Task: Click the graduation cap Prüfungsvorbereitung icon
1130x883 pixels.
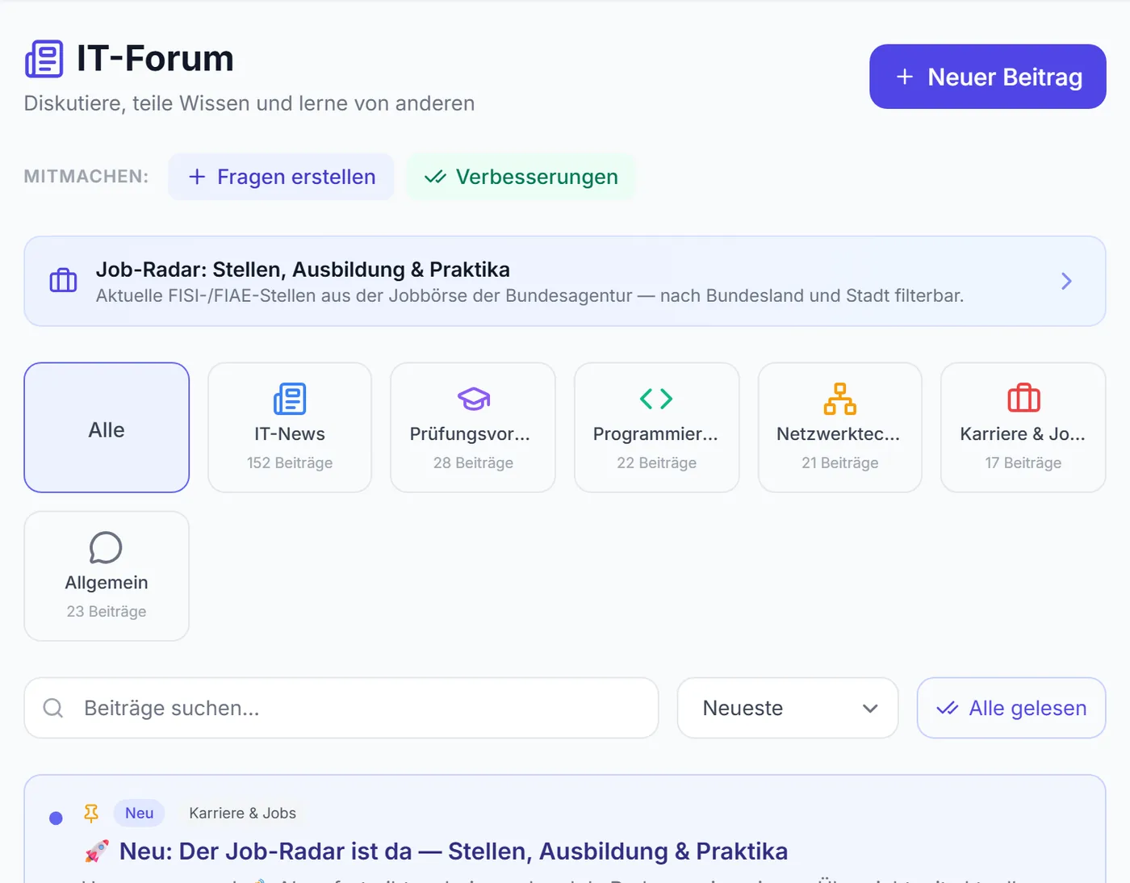Action: pyautogui.click(x=474, y=399)
